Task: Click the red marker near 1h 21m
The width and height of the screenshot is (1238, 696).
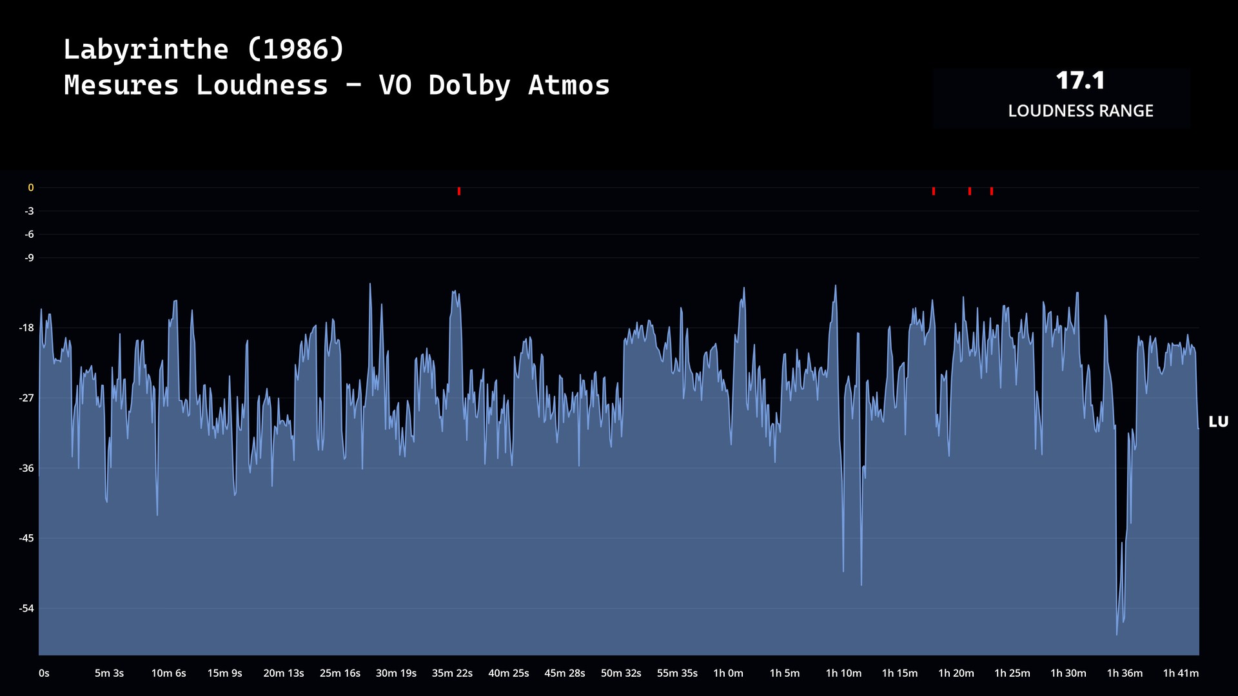Action: [x=970, y=191]
